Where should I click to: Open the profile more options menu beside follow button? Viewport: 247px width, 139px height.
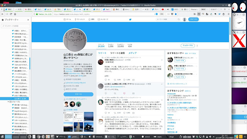pyautogui.click(x=197, y=46)
